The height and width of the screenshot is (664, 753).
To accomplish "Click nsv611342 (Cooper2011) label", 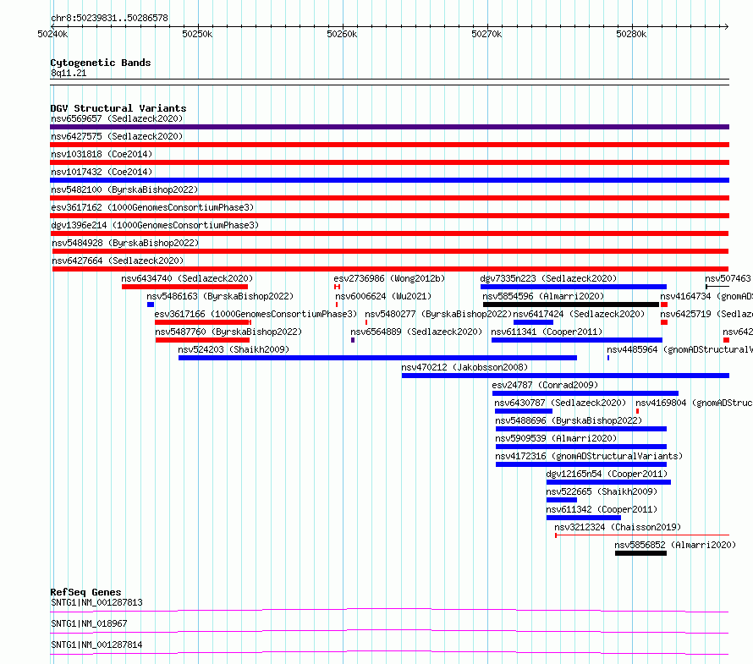I will (602, 509).
